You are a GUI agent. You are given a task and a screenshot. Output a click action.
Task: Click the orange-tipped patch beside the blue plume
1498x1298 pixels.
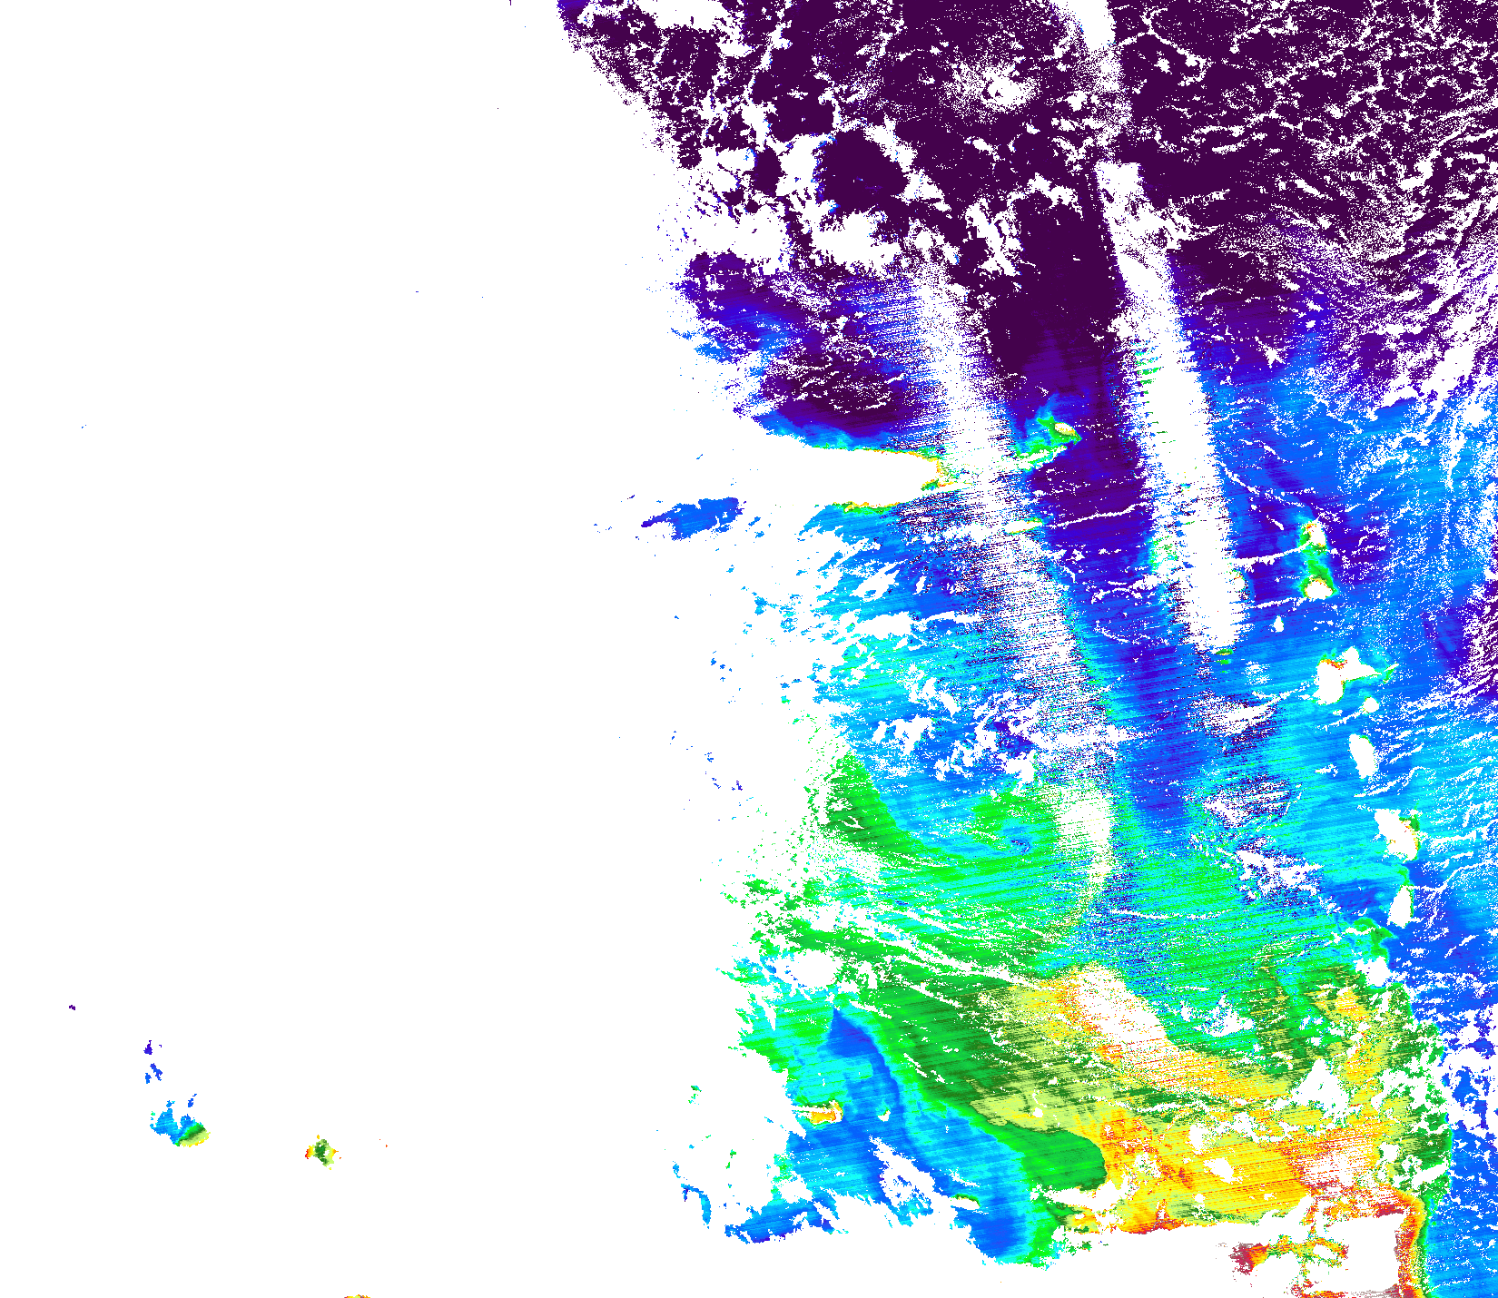click(822, 1113)
